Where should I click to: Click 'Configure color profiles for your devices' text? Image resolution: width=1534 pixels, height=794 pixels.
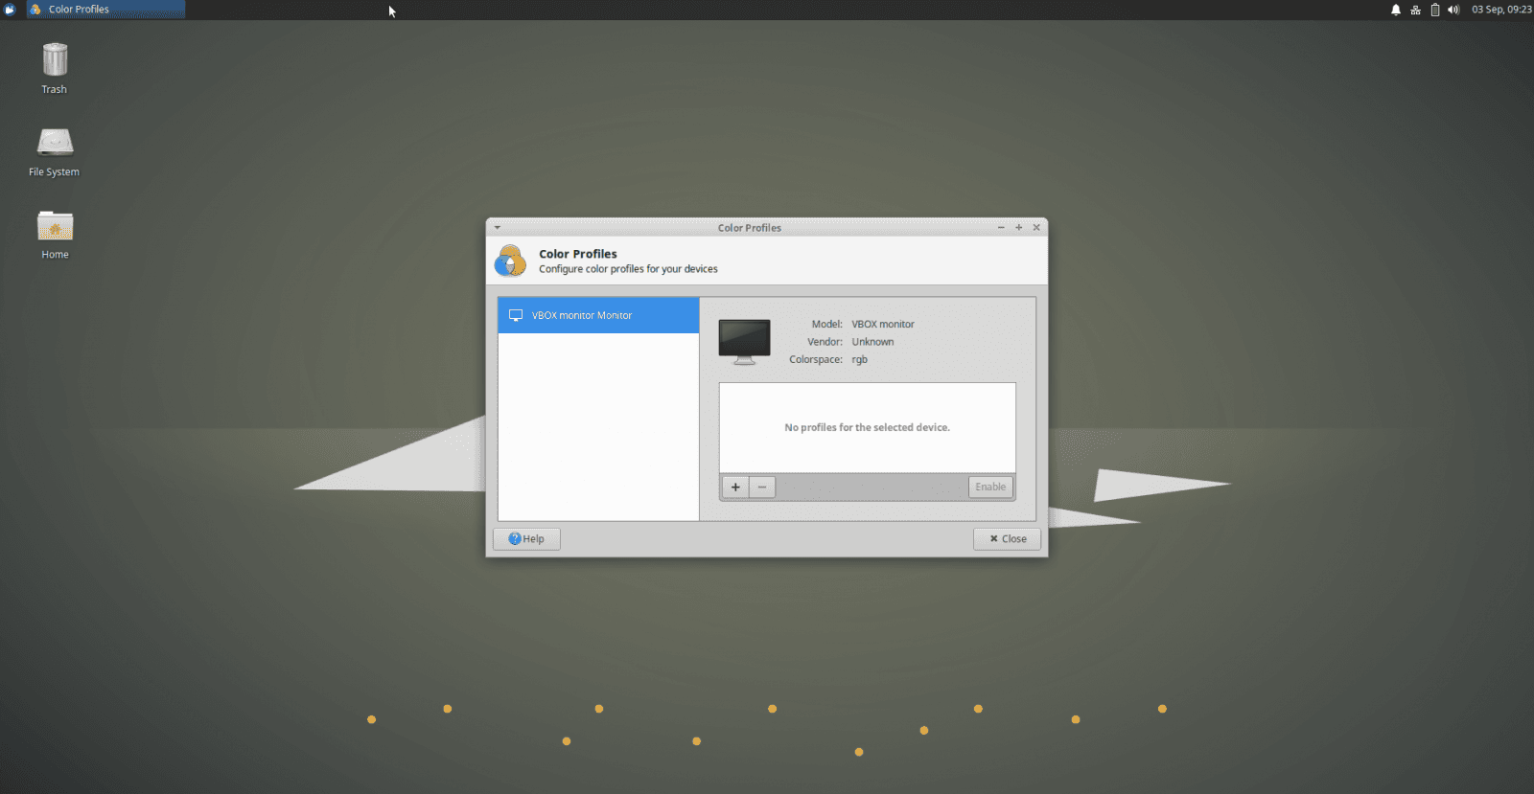pos(628,269)
